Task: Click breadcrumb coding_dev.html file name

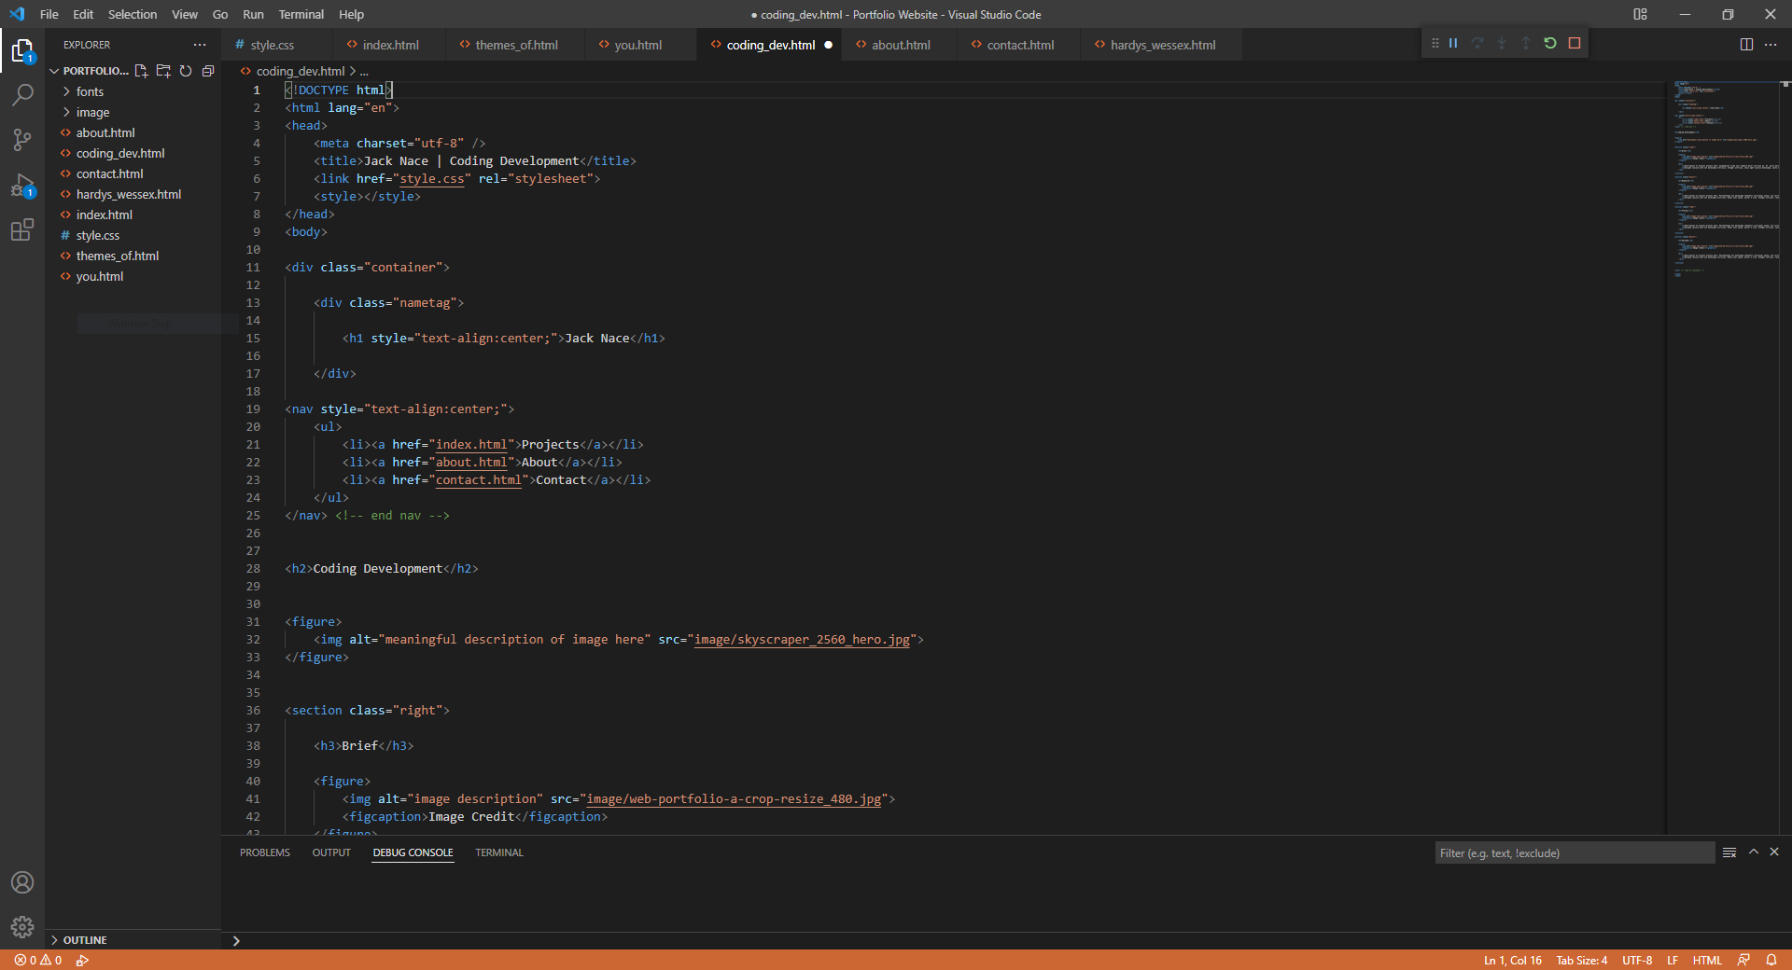Action: 300,71
